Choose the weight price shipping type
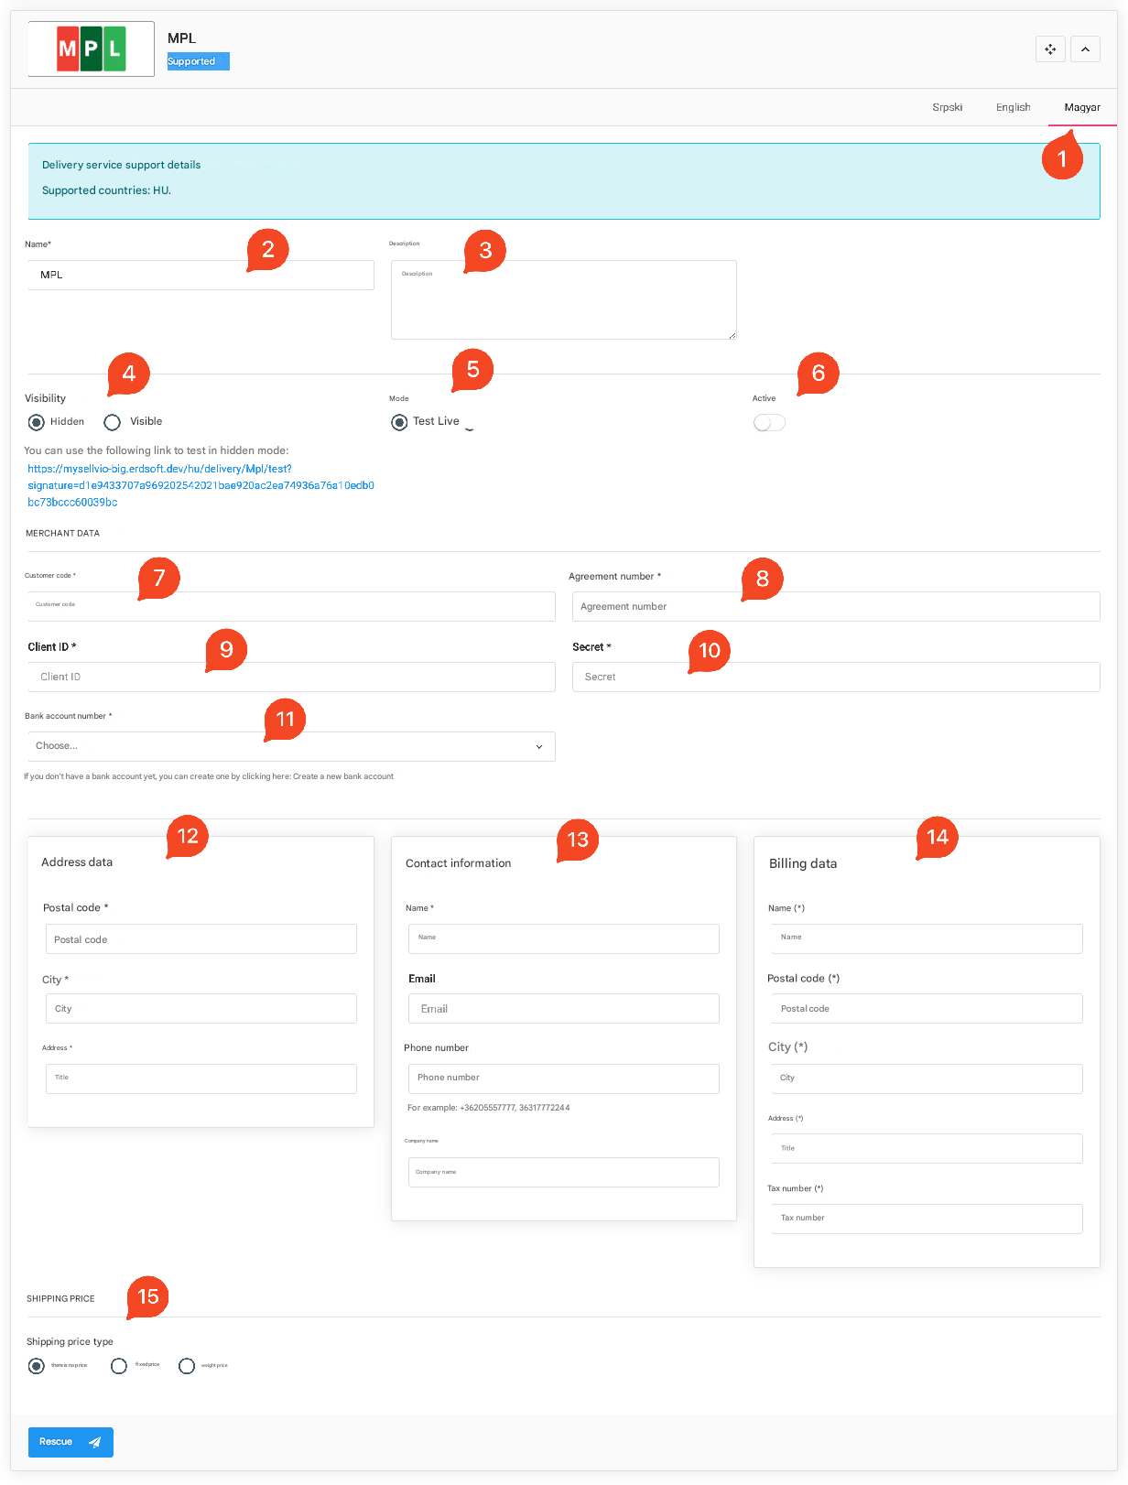Image resolution: width=1128 pixels, height=1485 pixels. coord(187,1366)
